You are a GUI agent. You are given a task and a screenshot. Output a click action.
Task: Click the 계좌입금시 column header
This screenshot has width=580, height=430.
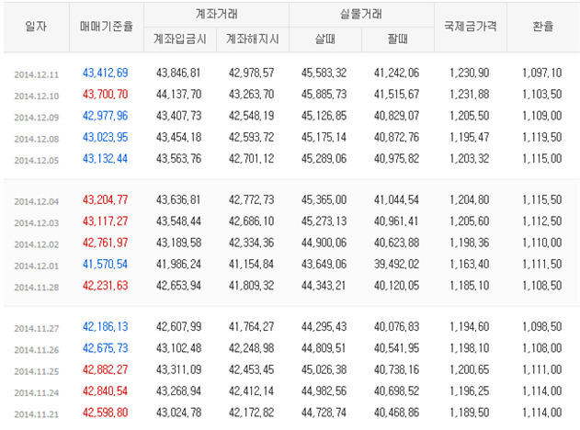[x=180, y=39]
